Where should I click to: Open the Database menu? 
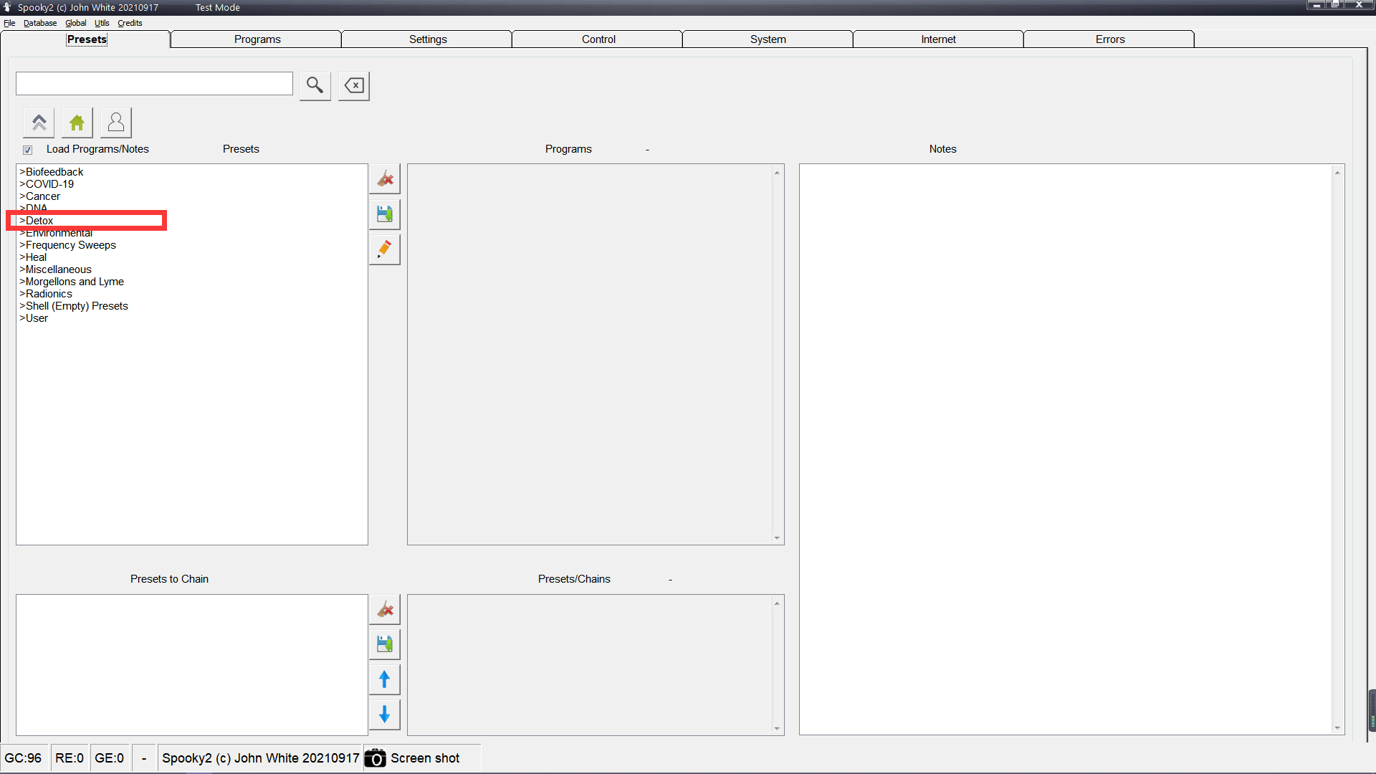click(x=40, y=23)
